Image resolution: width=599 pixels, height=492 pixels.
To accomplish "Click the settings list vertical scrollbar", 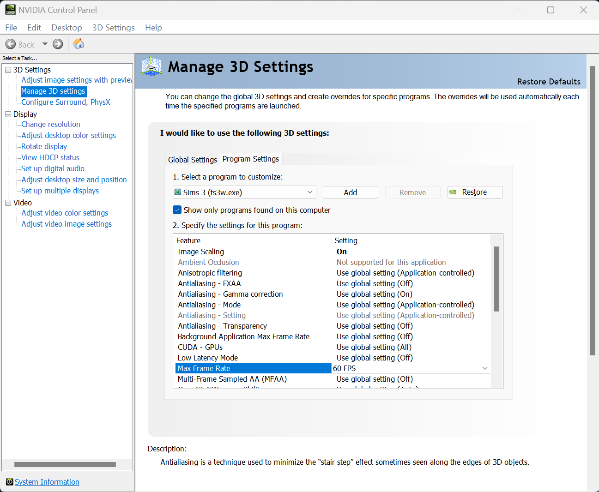I will [497, 279].
